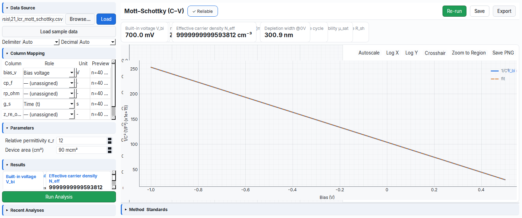Collapse the Parameters section
The height and width of the screenshot is (218, 522).
coord(59,128)
